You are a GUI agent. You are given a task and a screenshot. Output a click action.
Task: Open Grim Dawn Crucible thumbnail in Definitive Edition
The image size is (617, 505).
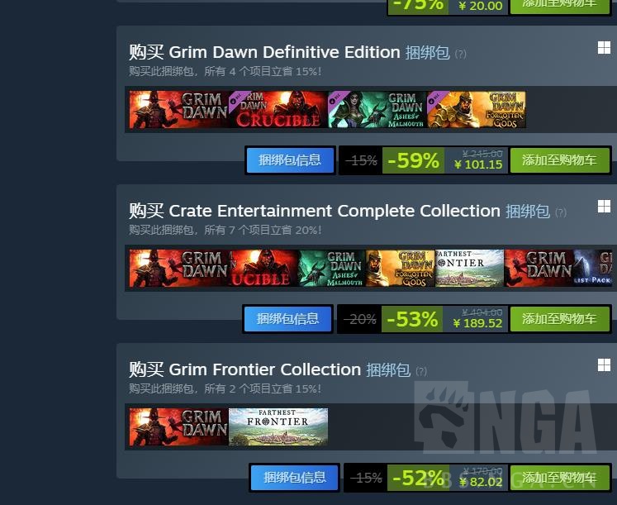coord(278,109)
